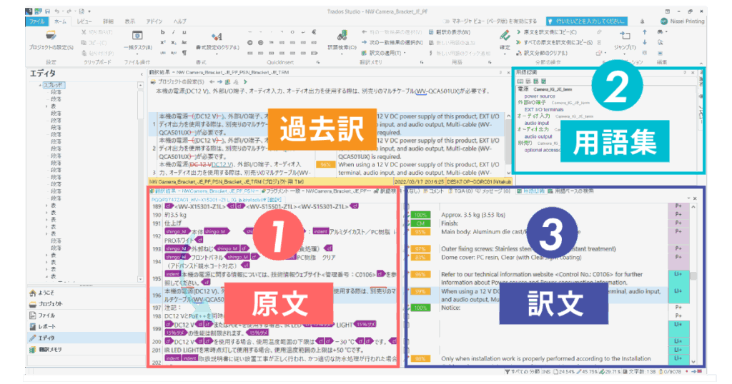
Task: Open the Clear Formatting dropdown arrow
Action: click(217, 54)
